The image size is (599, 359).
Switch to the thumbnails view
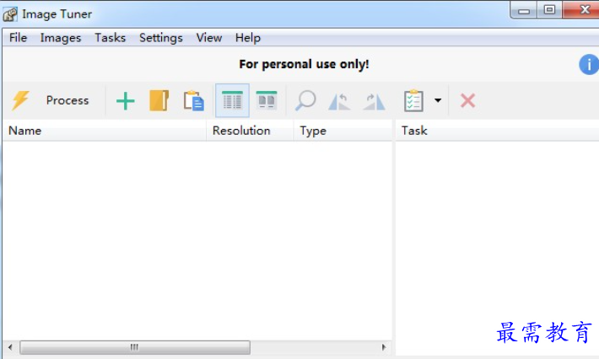[x=267, y=100]
